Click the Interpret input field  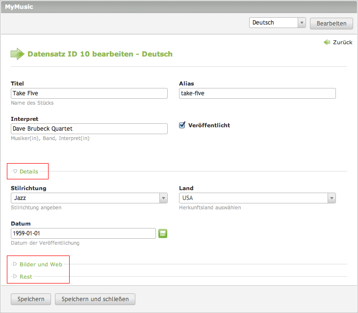pyautogui.click(x=89, y=129)
